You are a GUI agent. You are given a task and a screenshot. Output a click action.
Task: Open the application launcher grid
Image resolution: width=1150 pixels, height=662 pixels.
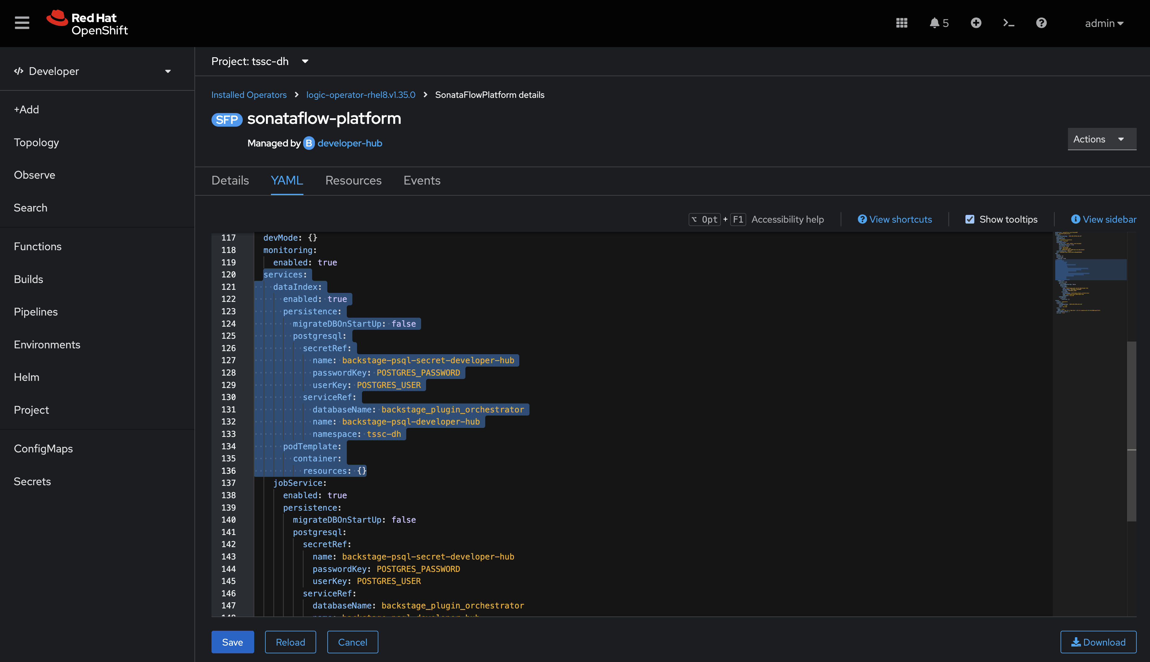click(x=901, y=23)
